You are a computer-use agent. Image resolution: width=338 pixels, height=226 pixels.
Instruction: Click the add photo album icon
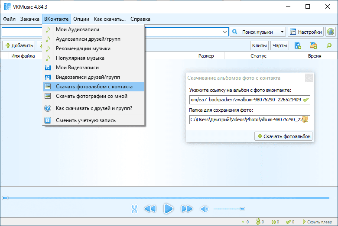pos(313,45)
